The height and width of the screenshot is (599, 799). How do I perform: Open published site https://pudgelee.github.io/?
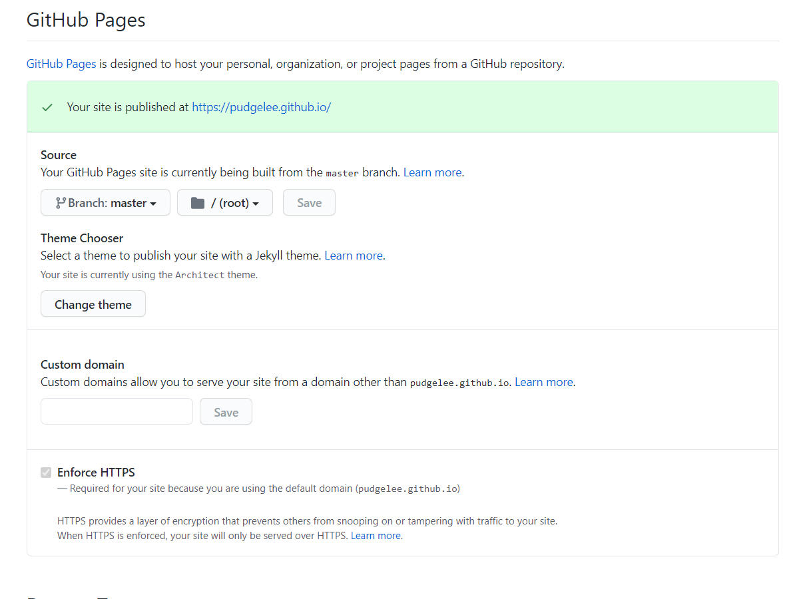[261, 106]
